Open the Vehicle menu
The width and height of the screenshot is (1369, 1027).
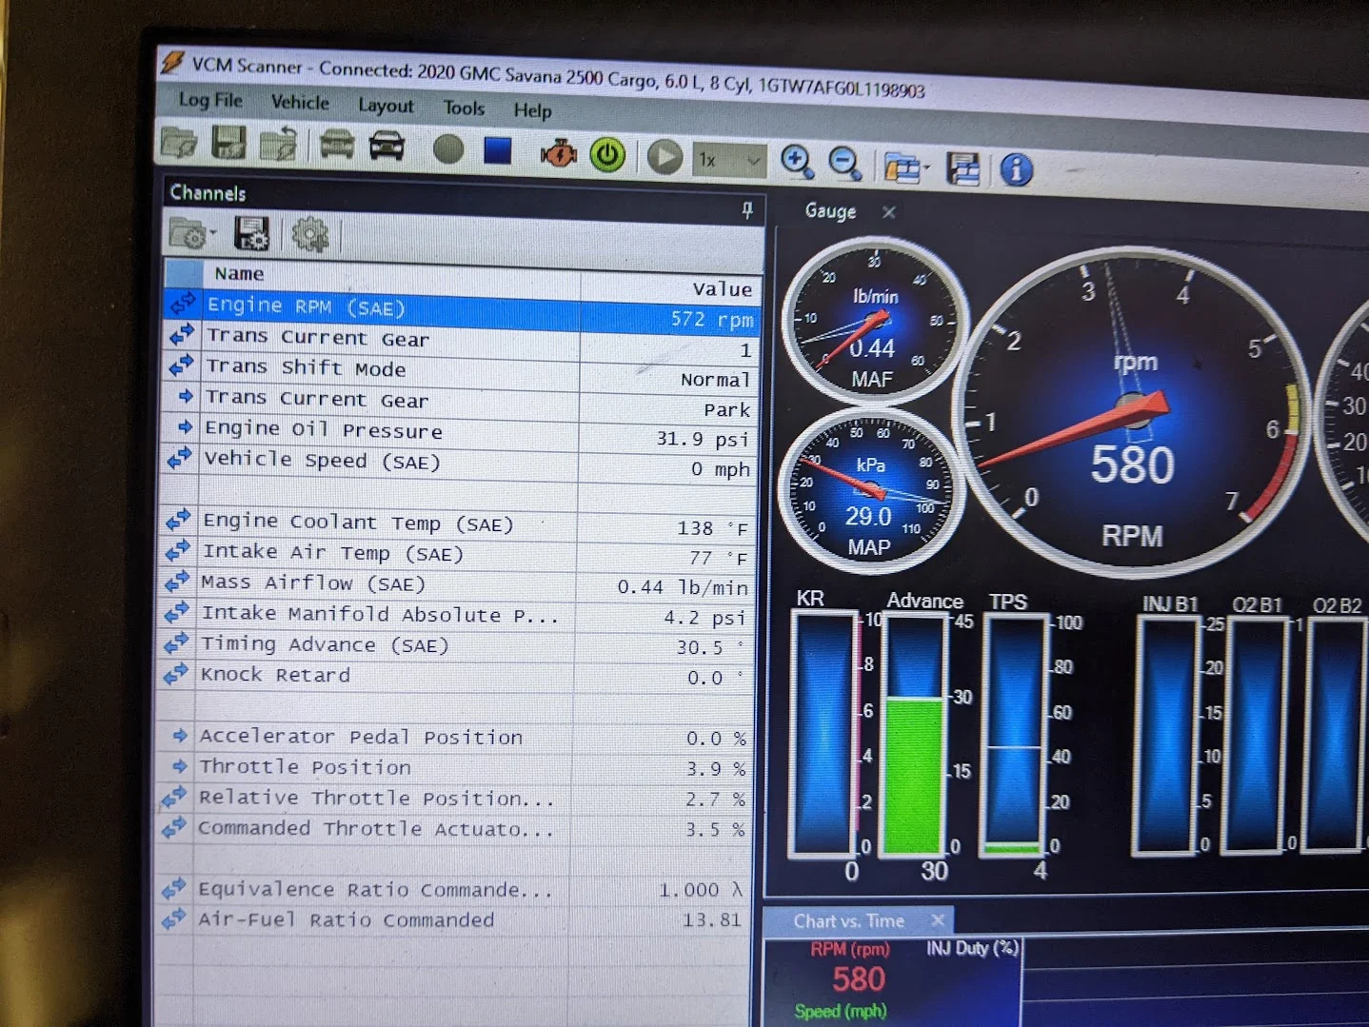(x=300, y=102)
